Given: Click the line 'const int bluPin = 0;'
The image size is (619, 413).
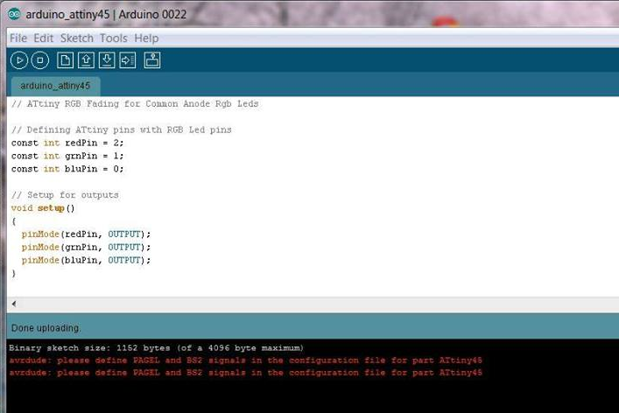Looking at the screenshot, I should 67,169.
